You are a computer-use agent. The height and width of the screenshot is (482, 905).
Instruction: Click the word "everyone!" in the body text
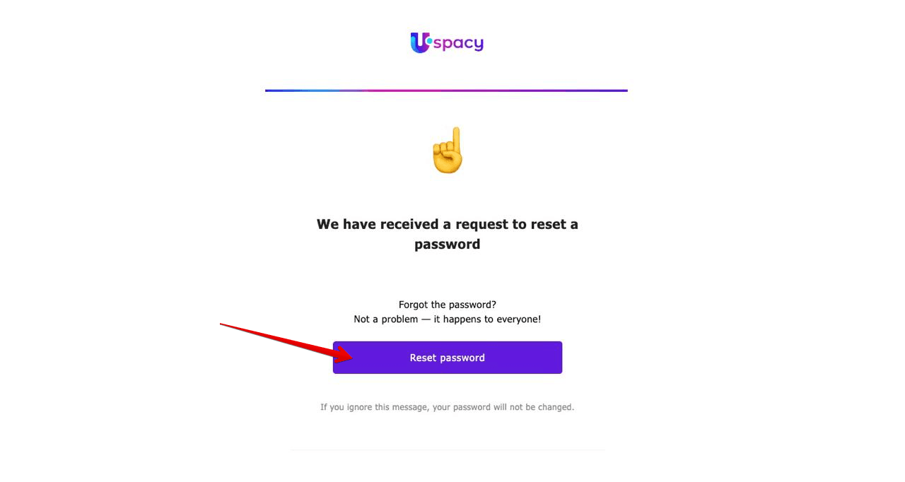[518, 319]
